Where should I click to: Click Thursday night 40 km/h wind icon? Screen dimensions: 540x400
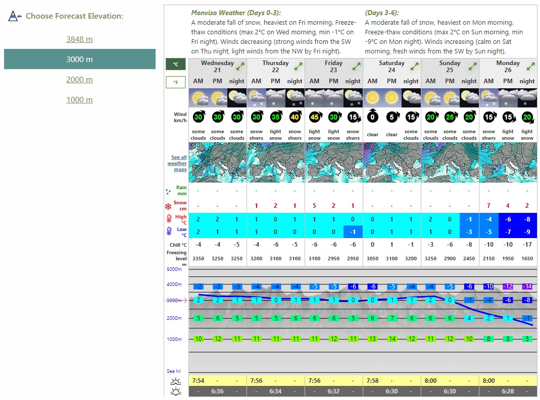[294, 118]
